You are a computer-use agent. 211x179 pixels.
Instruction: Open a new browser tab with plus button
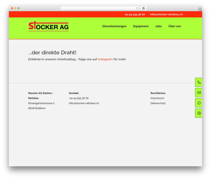(200, 9)
